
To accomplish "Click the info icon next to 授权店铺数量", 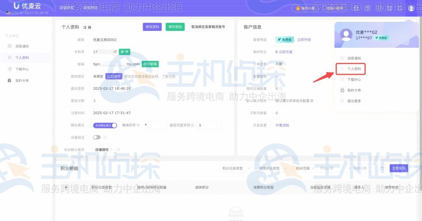I will (281, 88).
